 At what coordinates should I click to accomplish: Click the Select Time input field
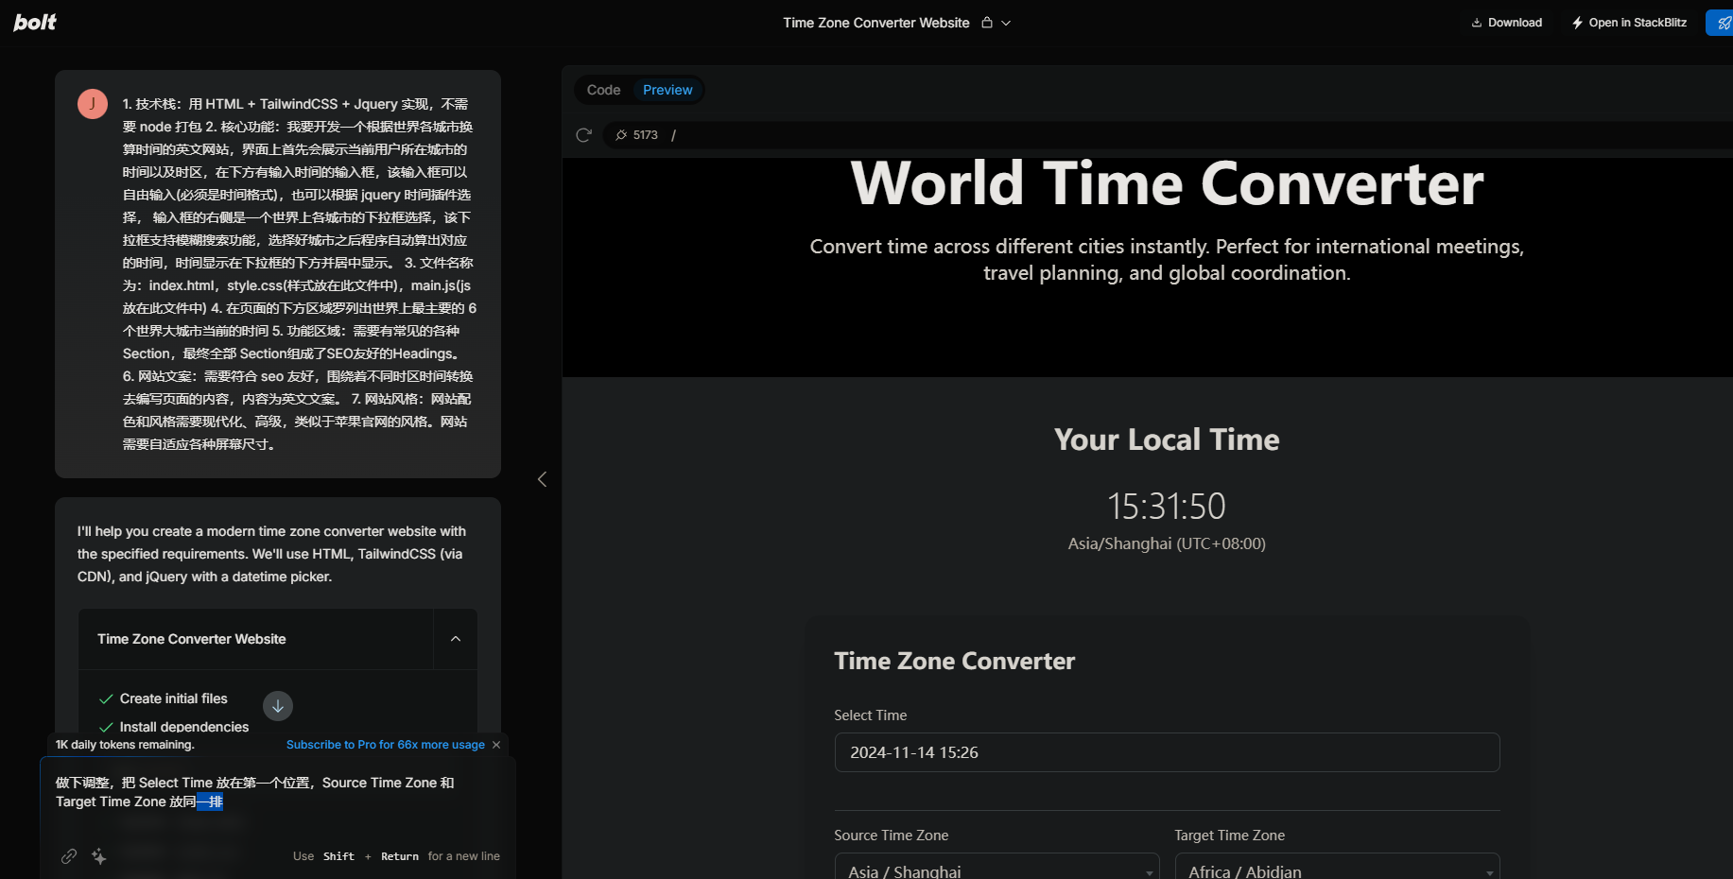tap(1167, 752)
